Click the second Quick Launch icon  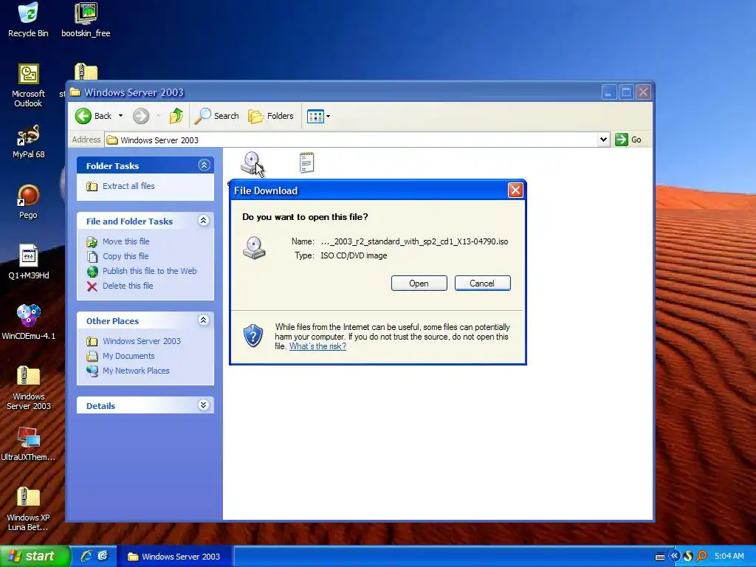[103, 556]
